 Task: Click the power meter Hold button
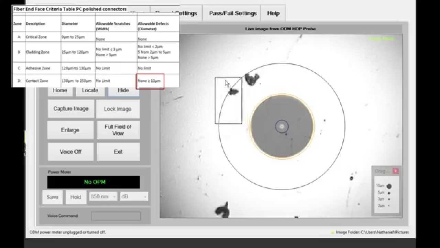point(76,197)
